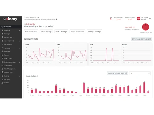Click calendar icon in Leads Collected date field
154x115 pixels.
coord(126,73)
